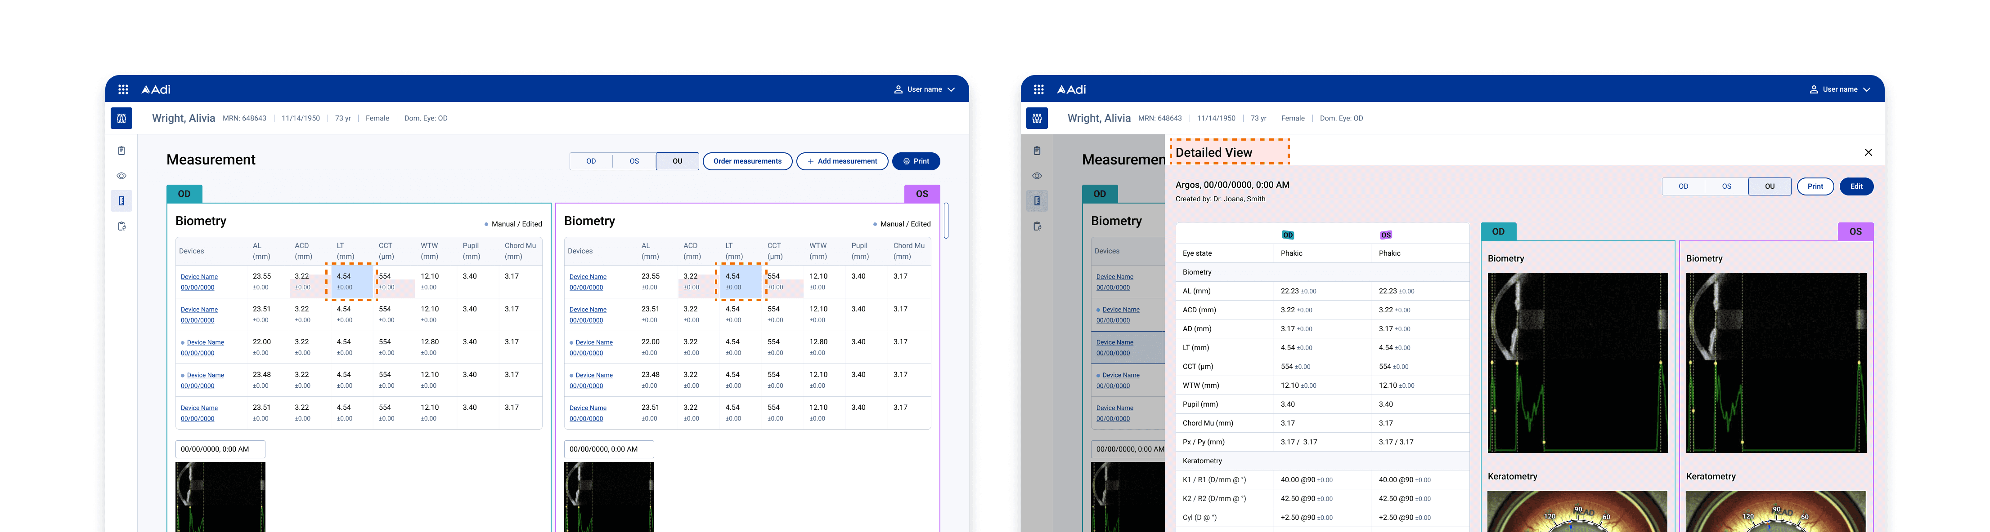1990x532 pixels.
Task: Open the first Device Name link in the left OD table
Action: 199,277
